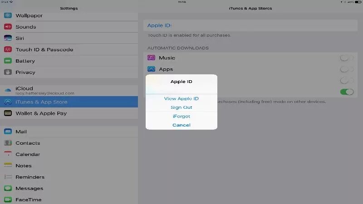Screen dimensions: 363x204
Task: Tap the Notes icon
Action: pos(8,165)
